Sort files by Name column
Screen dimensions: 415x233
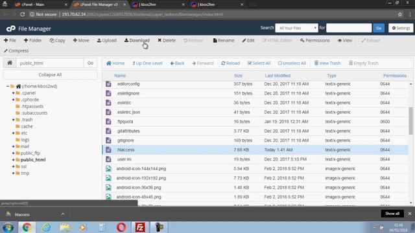point(120,76)
